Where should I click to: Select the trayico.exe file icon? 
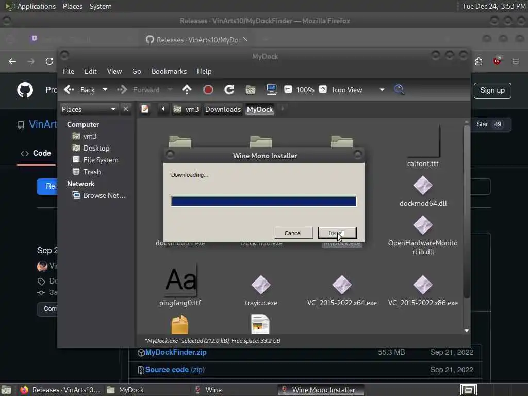pos(261,285)
